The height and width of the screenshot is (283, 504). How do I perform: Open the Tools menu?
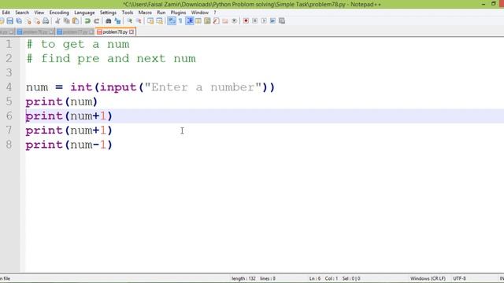128,13
